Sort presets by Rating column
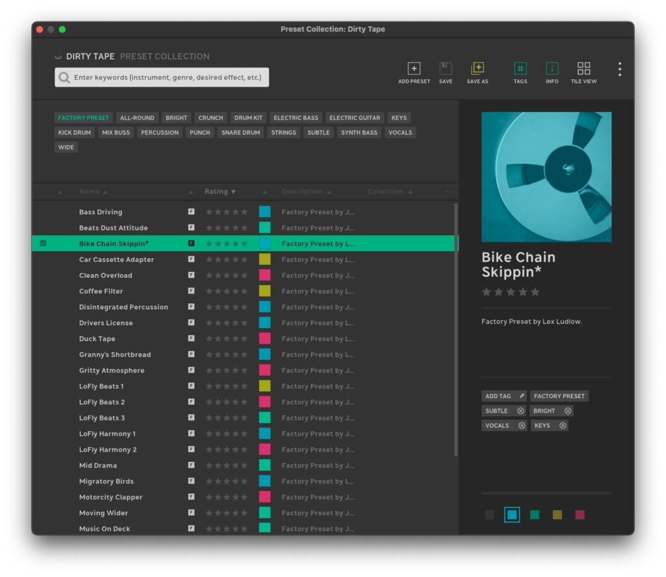Image resolution: width=666 pixels, height=577 pixels. [x=220, y=192]
